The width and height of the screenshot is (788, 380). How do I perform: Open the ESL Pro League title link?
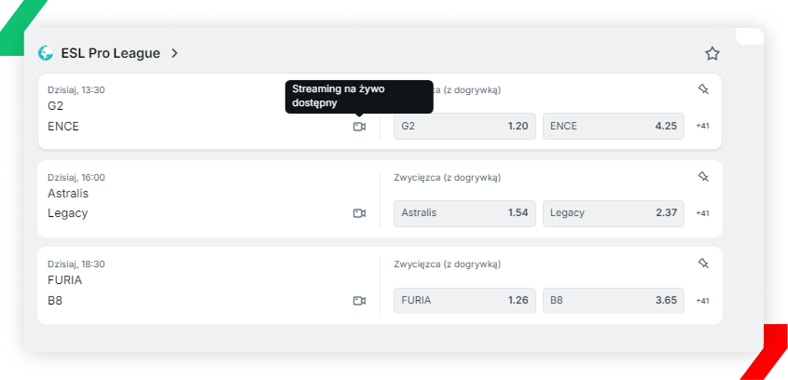click(x=110, y=53)
